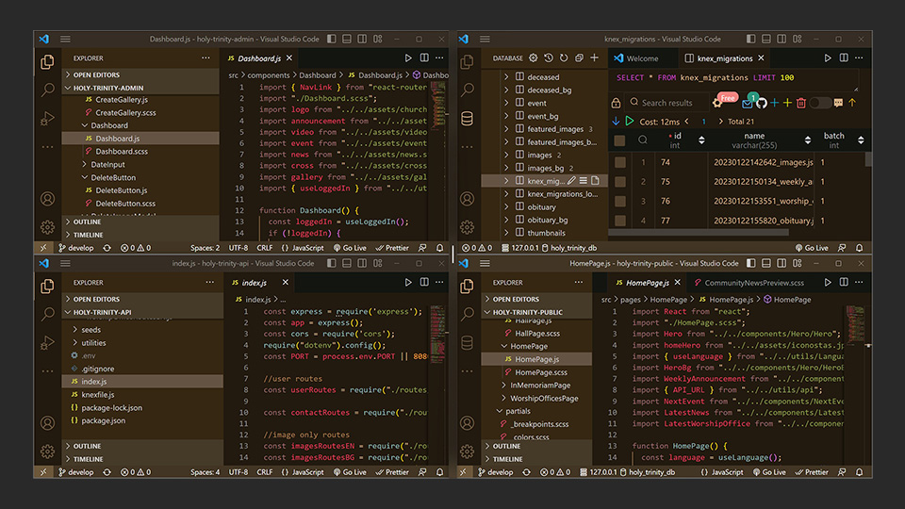Check the select-all checkbox in results header
The height and width of the screenshot is (509, 905).
620,140
